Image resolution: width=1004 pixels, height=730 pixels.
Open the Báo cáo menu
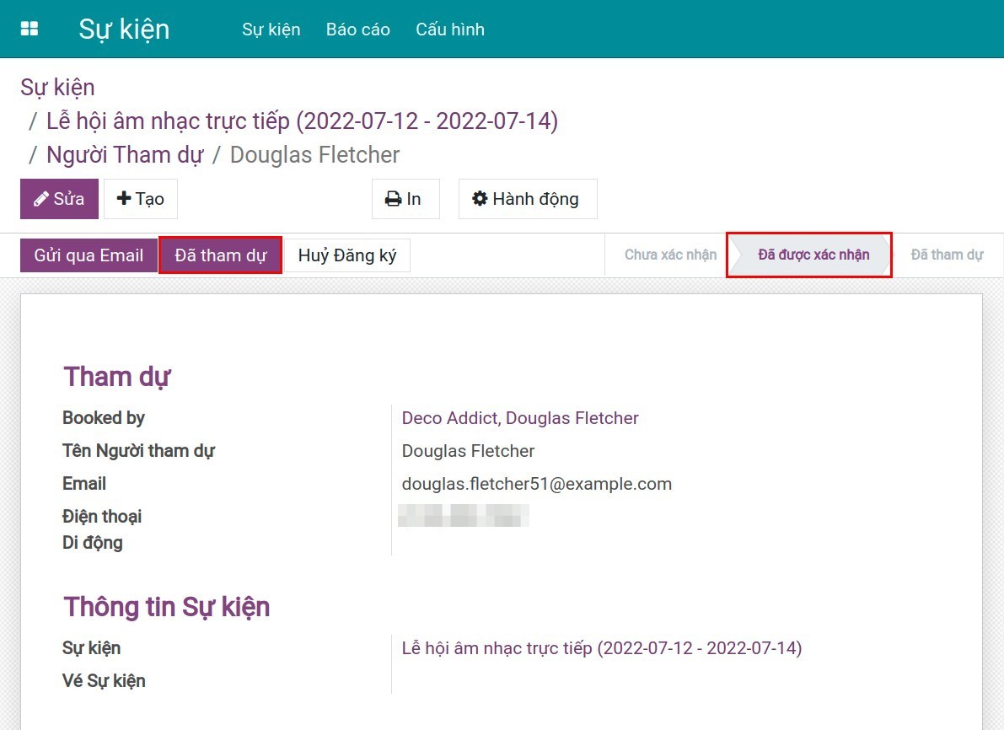click(x=357, y=30)
